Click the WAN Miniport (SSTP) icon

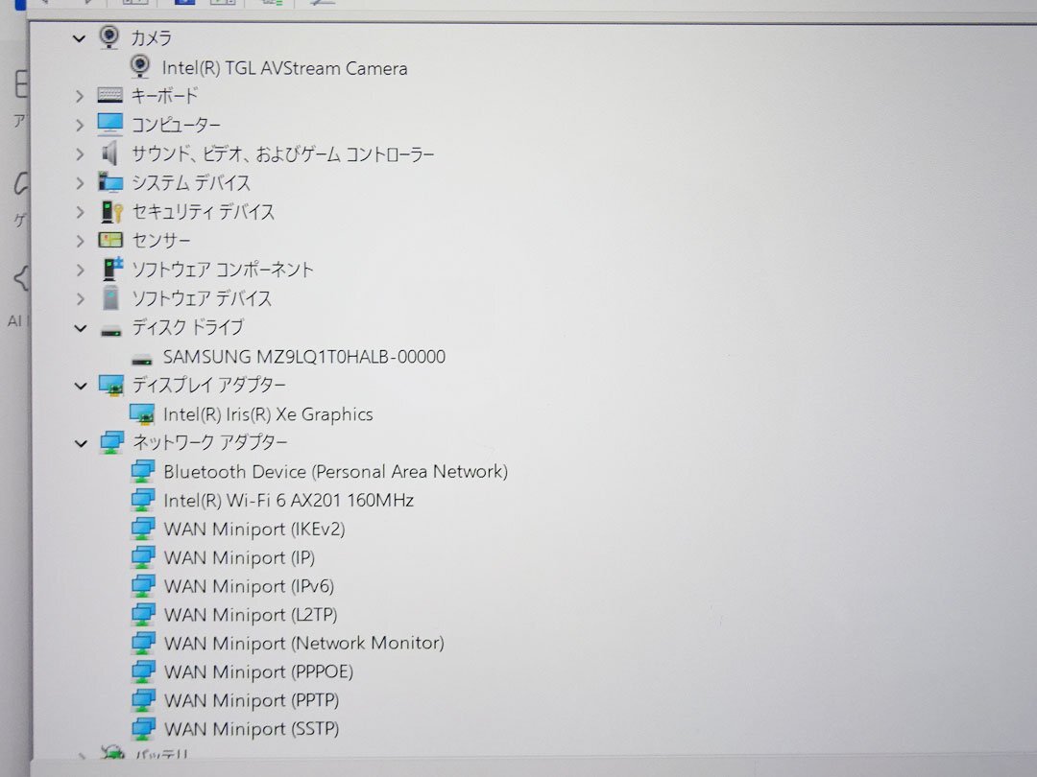point(143,728)
